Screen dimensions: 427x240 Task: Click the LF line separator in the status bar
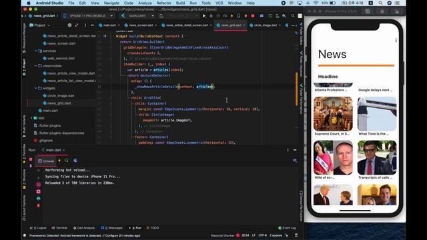pyautogui.click(x=254, y=235)
